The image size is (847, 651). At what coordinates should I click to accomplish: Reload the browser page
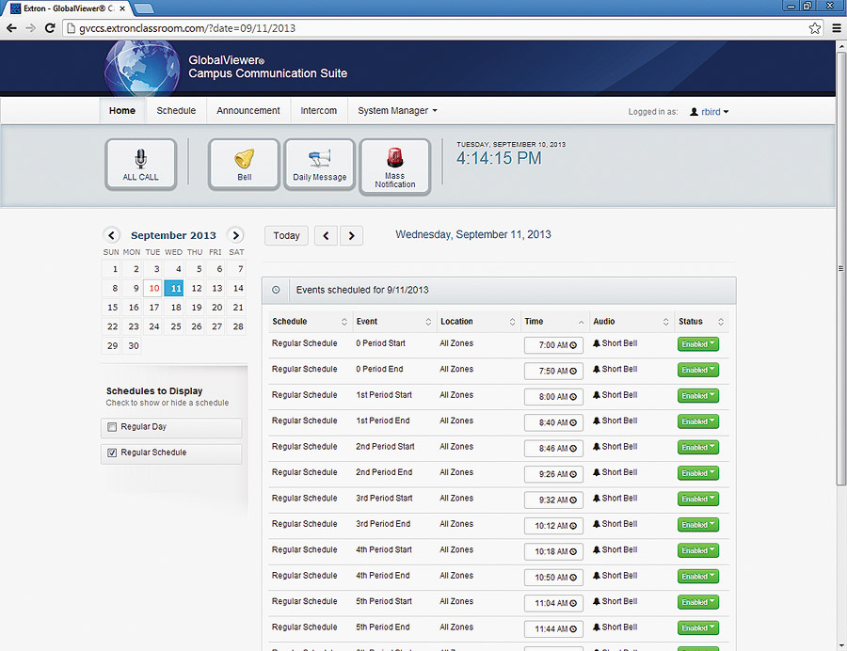click(50, 28)
